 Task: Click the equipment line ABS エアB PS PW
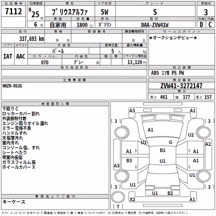coord(167,73)
